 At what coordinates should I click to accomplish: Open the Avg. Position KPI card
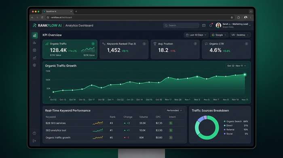pyautogui.click(x=175, y=49)
